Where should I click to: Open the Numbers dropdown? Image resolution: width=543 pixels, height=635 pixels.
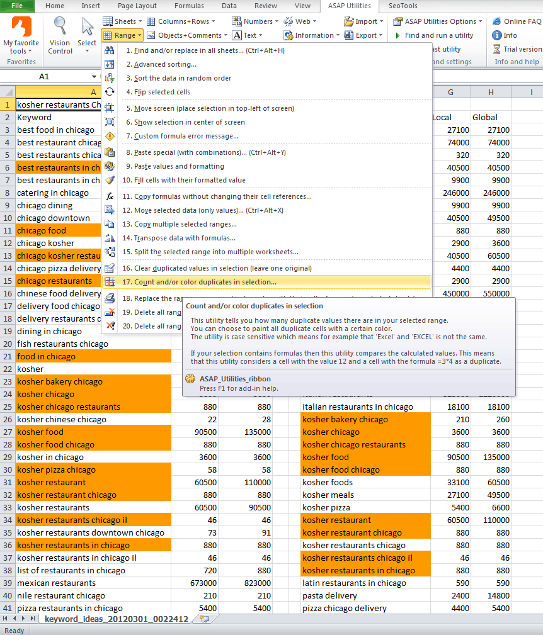coord(255,21)
